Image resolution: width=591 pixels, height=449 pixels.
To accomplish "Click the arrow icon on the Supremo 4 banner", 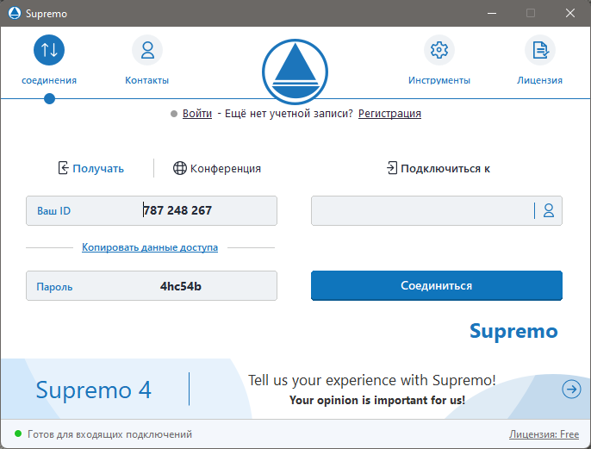I will [571, 390].
